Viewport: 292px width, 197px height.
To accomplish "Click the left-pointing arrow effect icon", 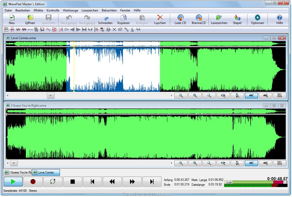I will [66, 30].
